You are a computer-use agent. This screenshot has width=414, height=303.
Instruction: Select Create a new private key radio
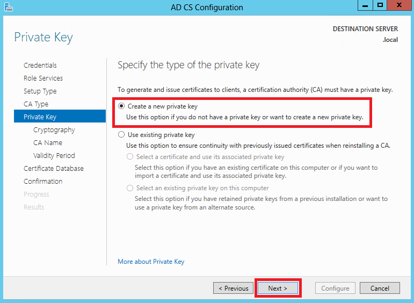coord(121,106)
